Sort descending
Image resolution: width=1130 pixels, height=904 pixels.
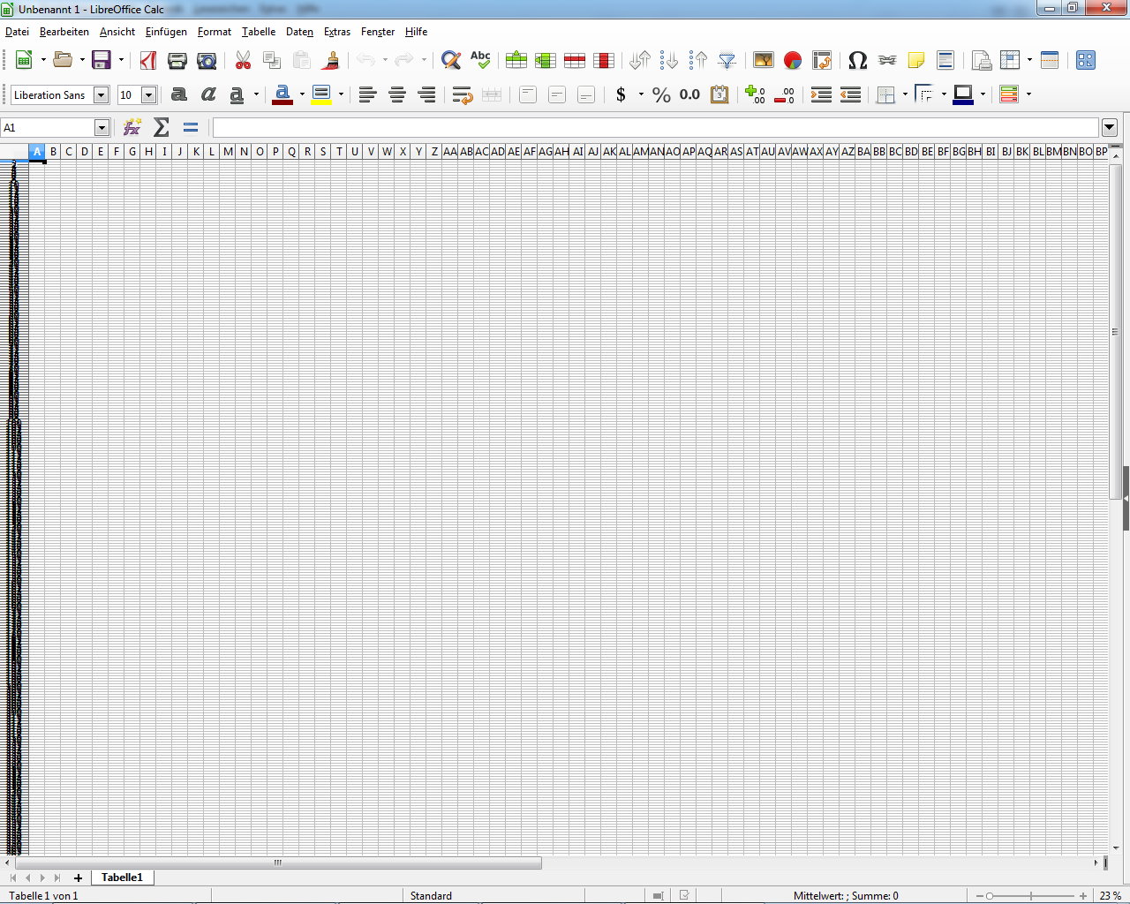click(698, 60)
